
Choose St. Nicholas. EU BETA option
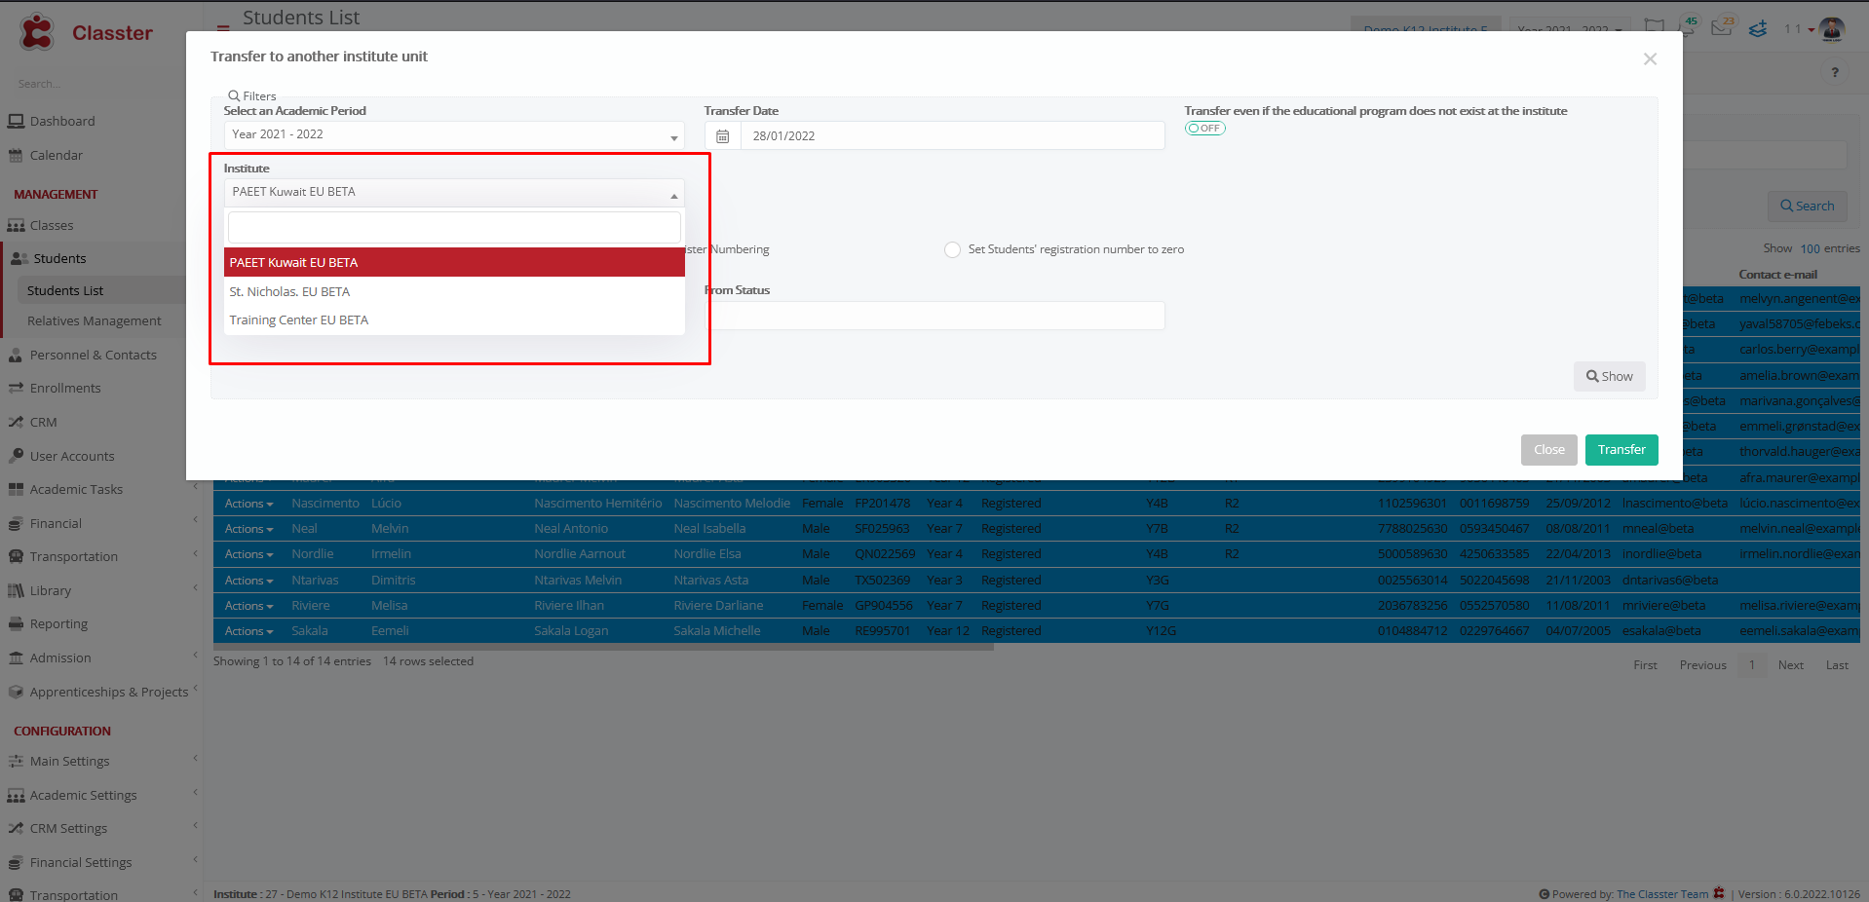(454, 291)
